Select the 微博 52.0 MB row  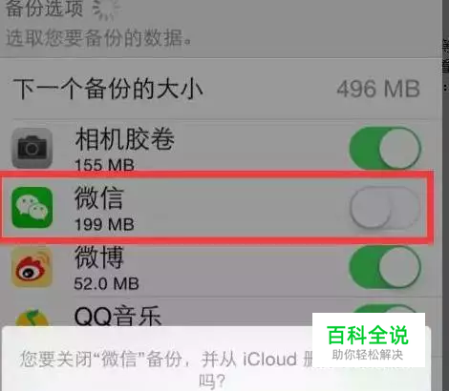(x=222, y=269)
